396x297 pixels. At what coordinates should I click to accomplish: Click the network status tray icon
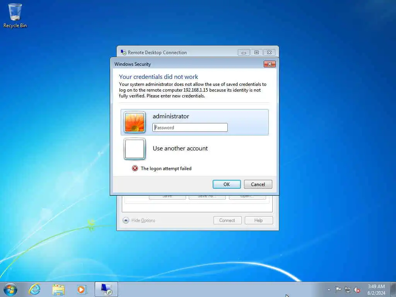(x=348, y=290)
